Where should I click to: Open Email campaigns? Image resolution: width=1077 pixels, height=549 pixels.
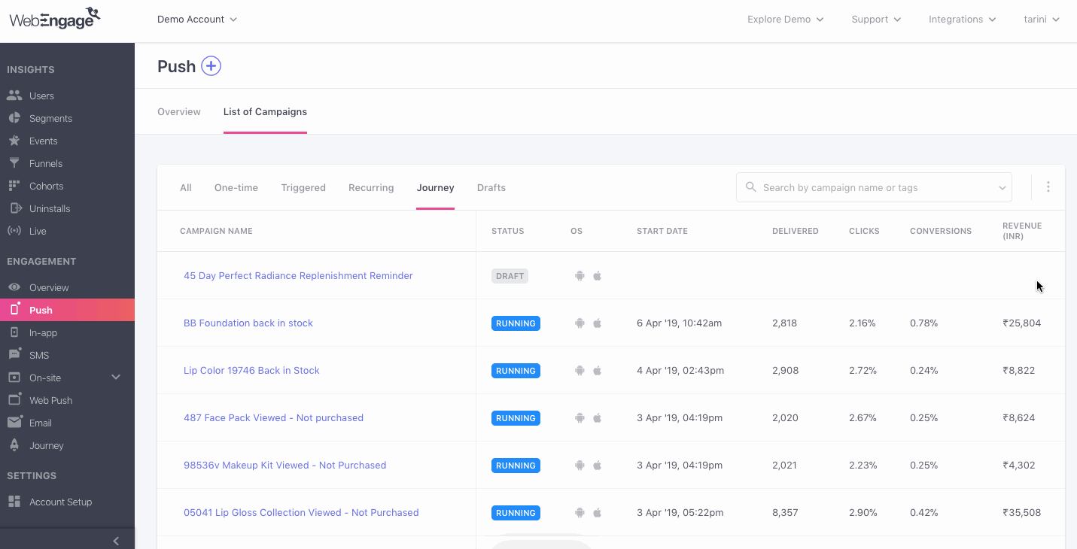[40, 423]
